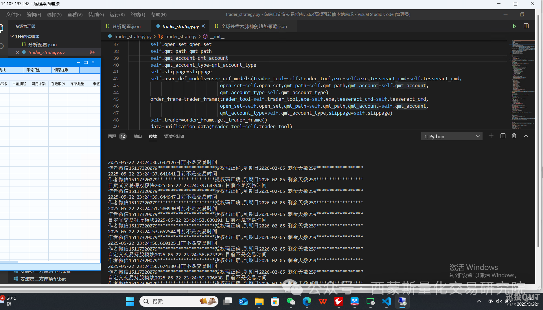Select trader_strategy.py in the open editors list
543x310 pixels.
click(46, 52)
